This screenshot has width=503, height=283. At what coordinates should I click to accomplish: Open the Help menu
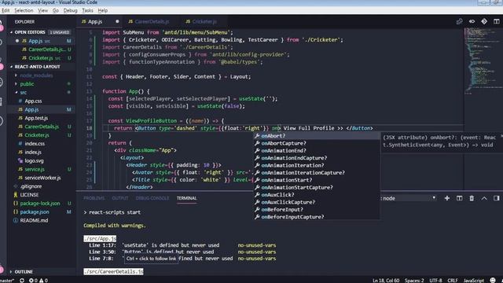click(103, 10)
